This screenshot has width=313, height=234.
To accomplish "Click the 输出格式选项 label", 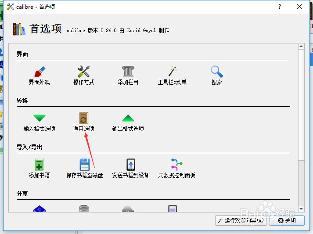I will (128, 129).
